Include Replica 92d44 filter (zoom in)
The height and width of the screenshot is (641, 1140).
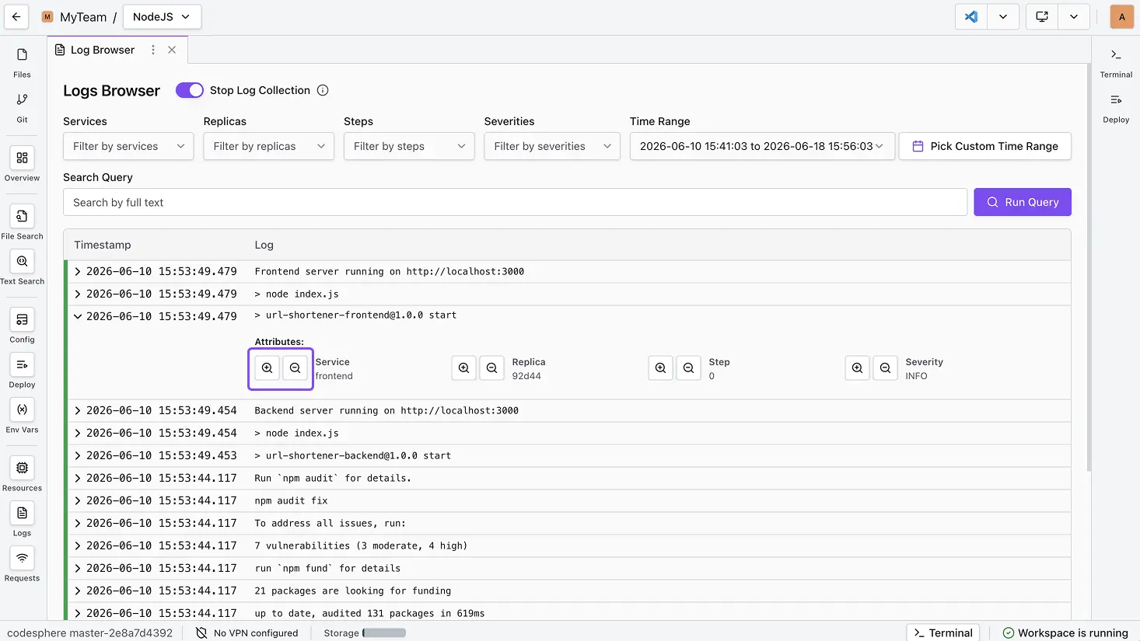click(463, 368)
